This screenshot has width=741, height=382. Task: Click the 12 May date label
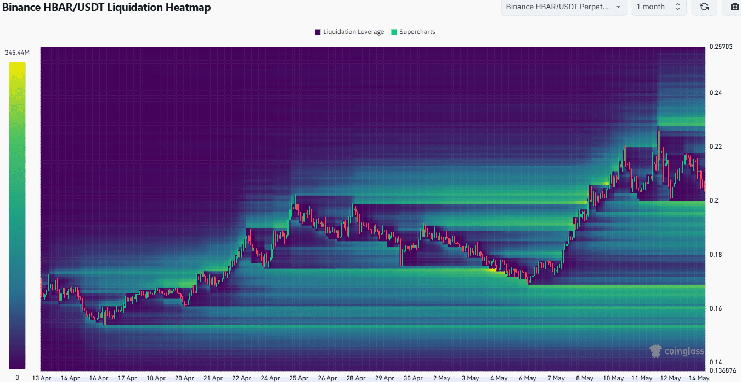point(670,378)
